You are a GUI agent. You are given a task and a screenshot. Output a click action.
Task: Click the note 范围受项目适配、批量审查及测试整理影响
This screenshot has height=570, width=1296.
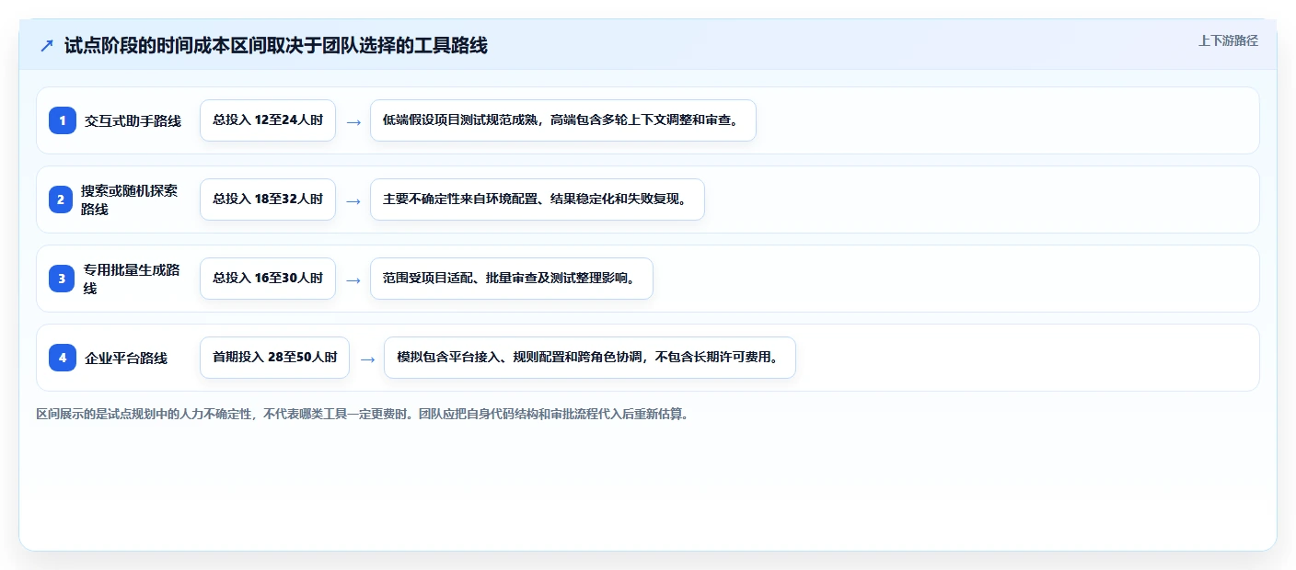pyautogui.click(x=512, y=279)
